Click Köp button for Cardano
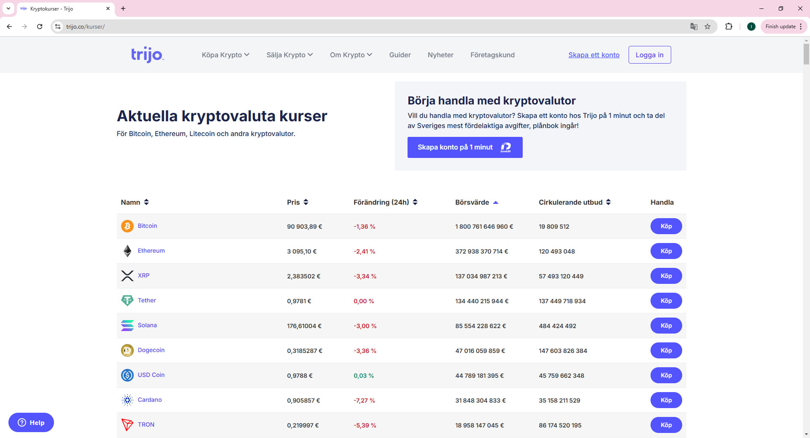Image resolution: width=810 pixels, height=438 pixels. pos(666,400)
